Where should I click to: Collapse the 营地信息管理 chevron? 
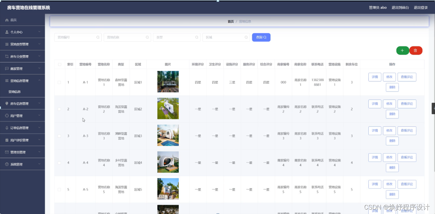click(x=39, y=80)
